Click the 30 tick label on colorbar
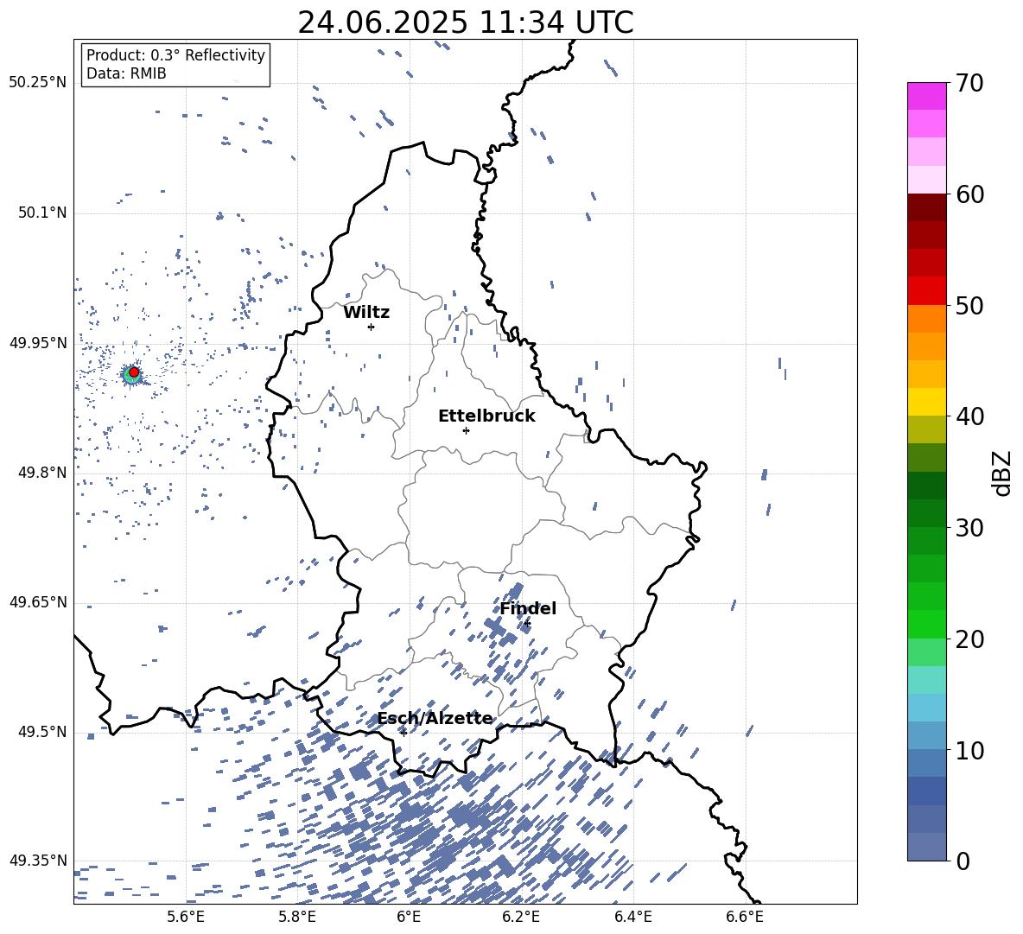1023x934 pixels. point(969,528)
